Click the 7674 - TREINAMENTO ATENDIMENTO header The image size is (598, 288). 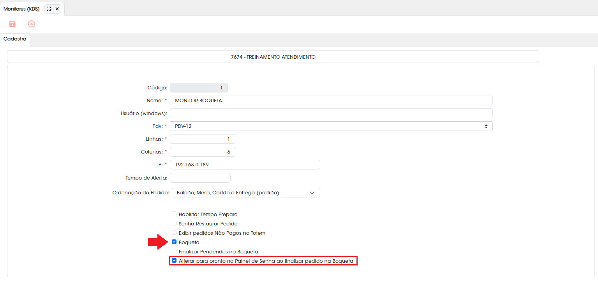click(x=273, y=57)
